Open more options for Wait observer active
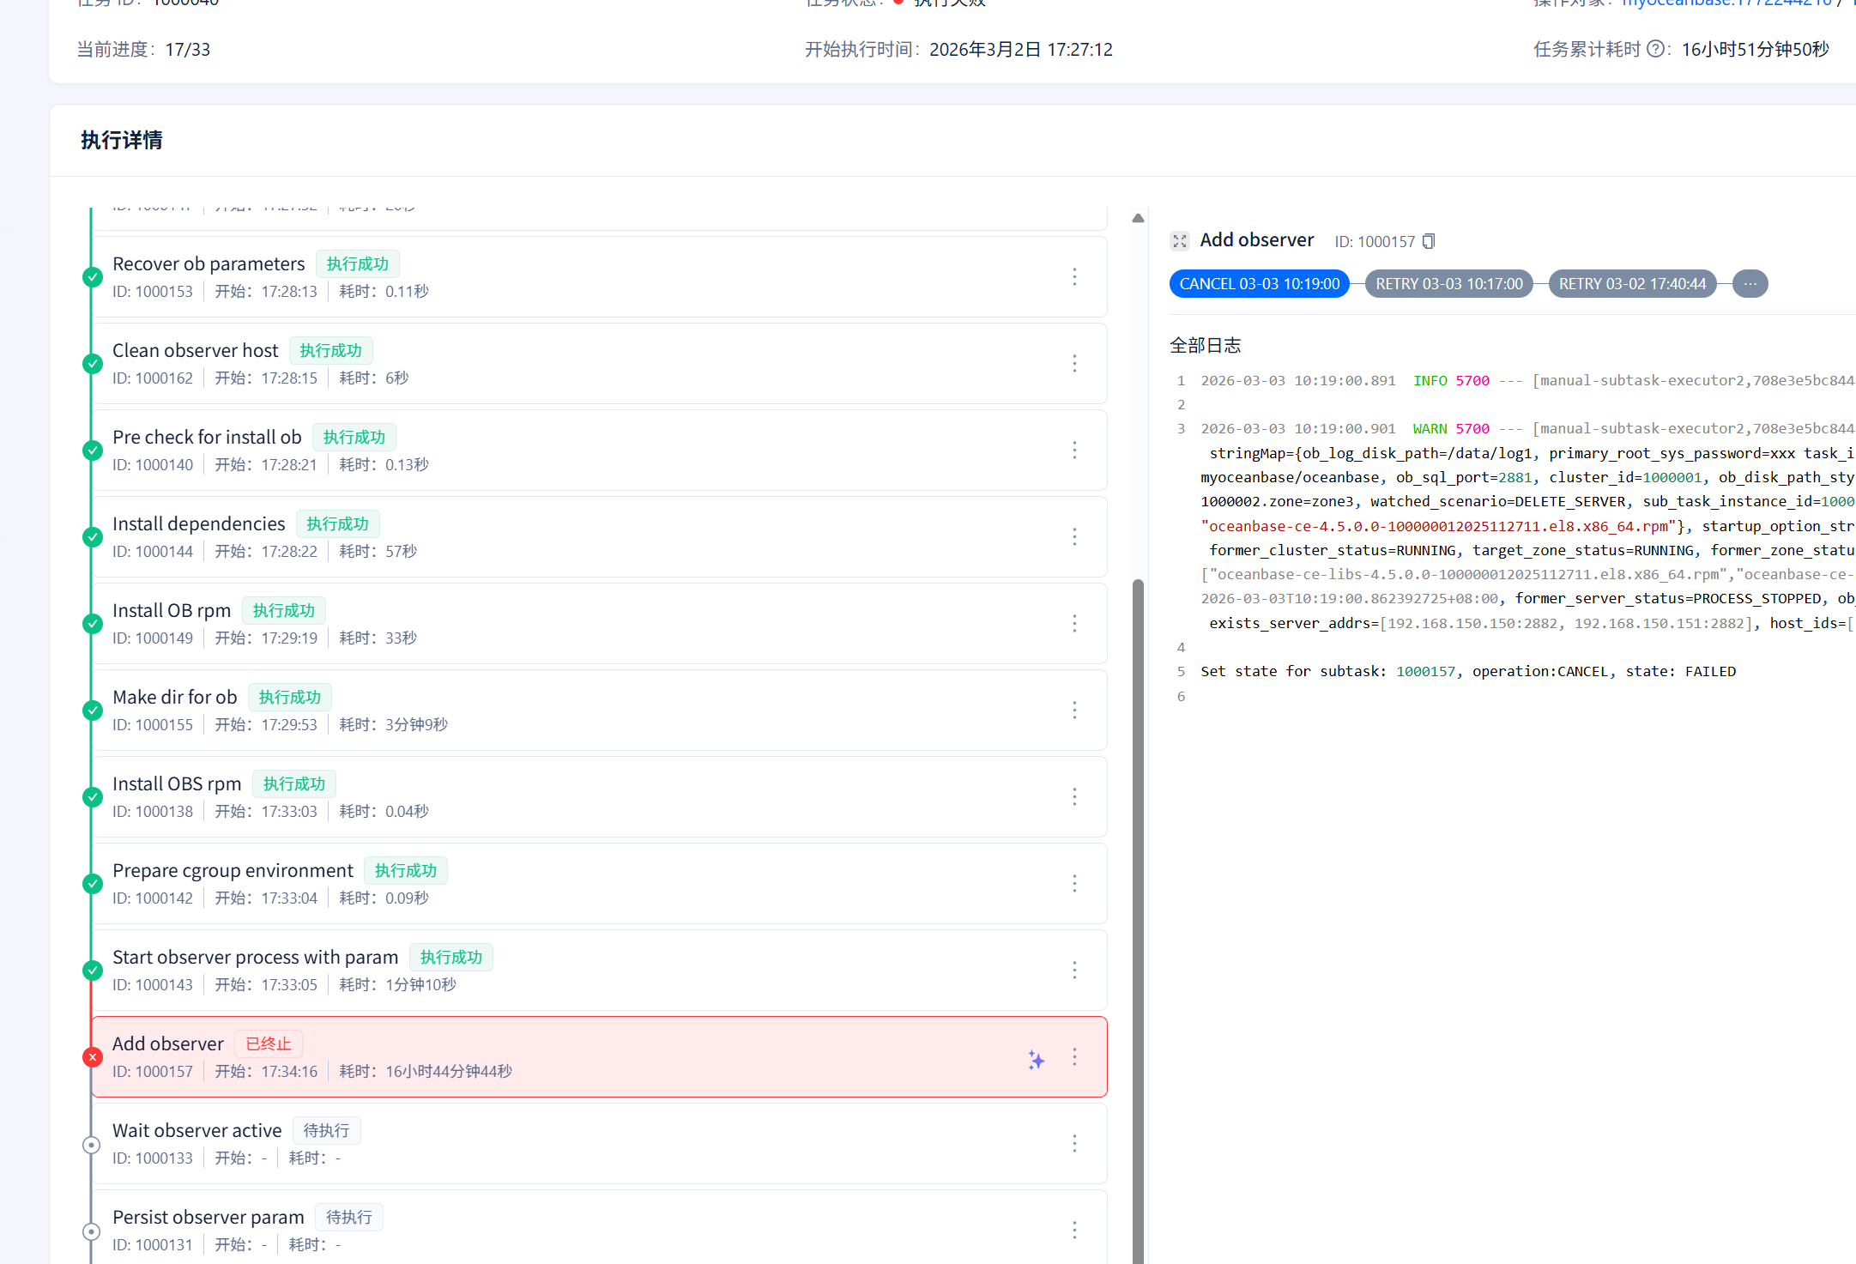 (1074, 1143)
